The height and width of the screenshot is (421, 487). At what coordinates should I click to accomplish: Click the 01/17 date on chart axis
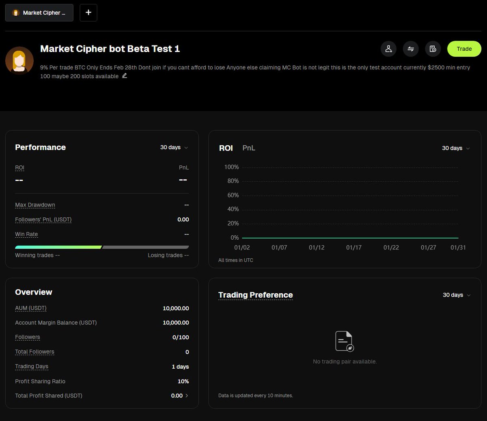(x=353, y=247)
